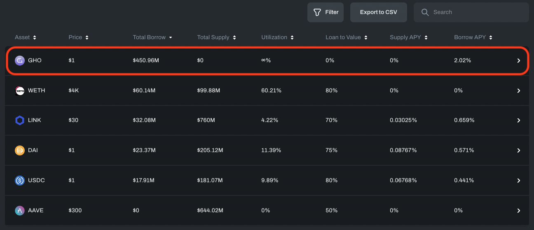Viewport: 534px width, 230px height.
Task: Click DAI total supply $205.12M
Action: pyautogui.click(x=210, y=150)
